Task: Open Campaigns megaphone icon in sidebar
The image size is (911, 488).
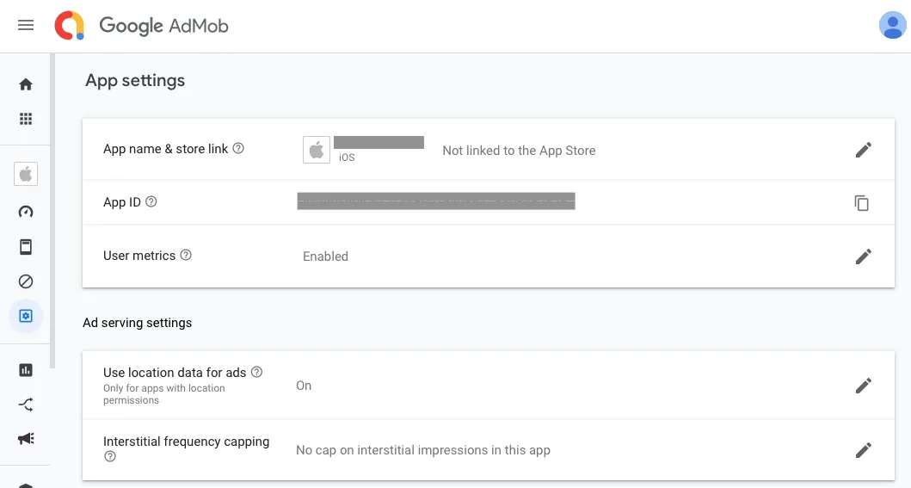Action: pyautogui.click(x=26, y=439)
